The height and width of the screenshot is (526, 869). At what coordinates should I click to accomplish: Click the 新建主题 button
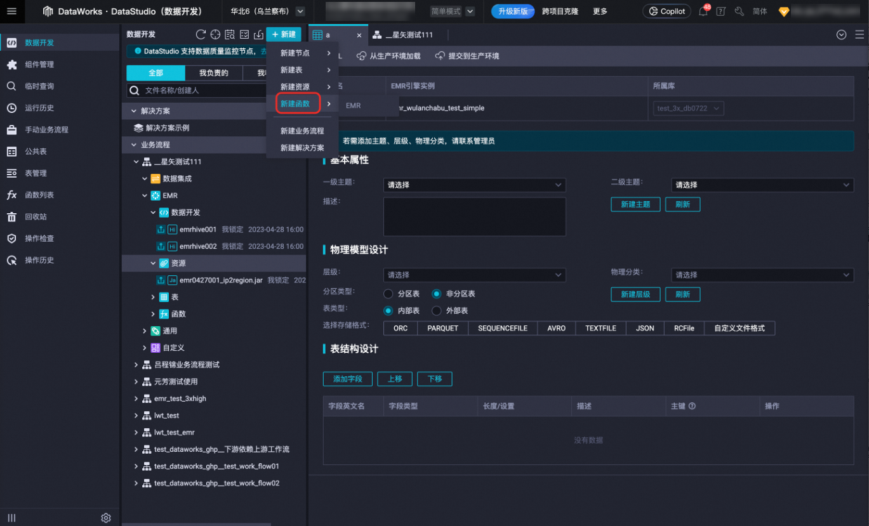pos(635,205)
